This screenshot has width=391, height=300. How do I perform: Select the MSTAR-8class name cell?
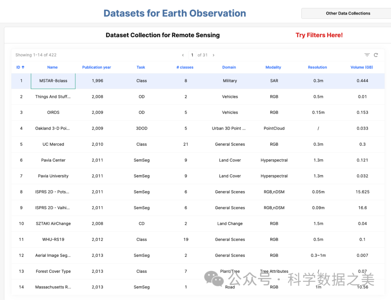(x=53, y=81)
